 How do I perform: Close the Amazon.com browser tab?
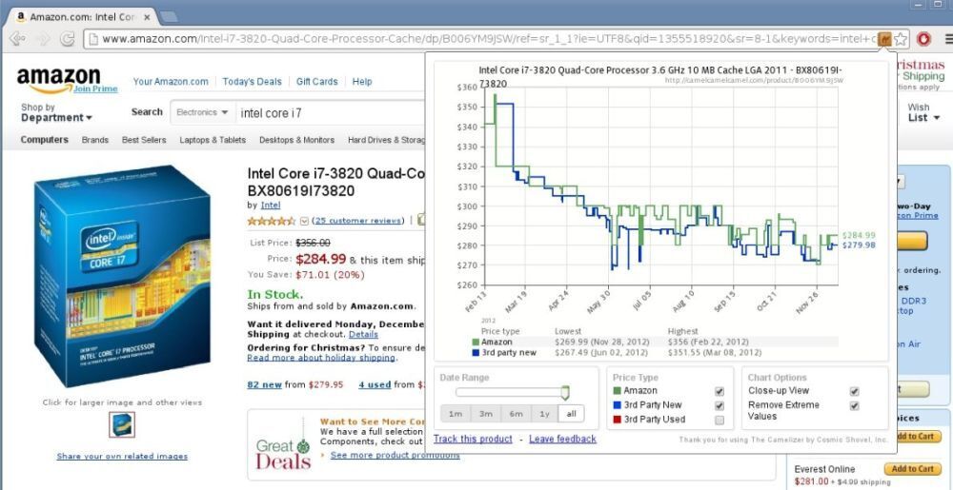(x=147, y=17)
